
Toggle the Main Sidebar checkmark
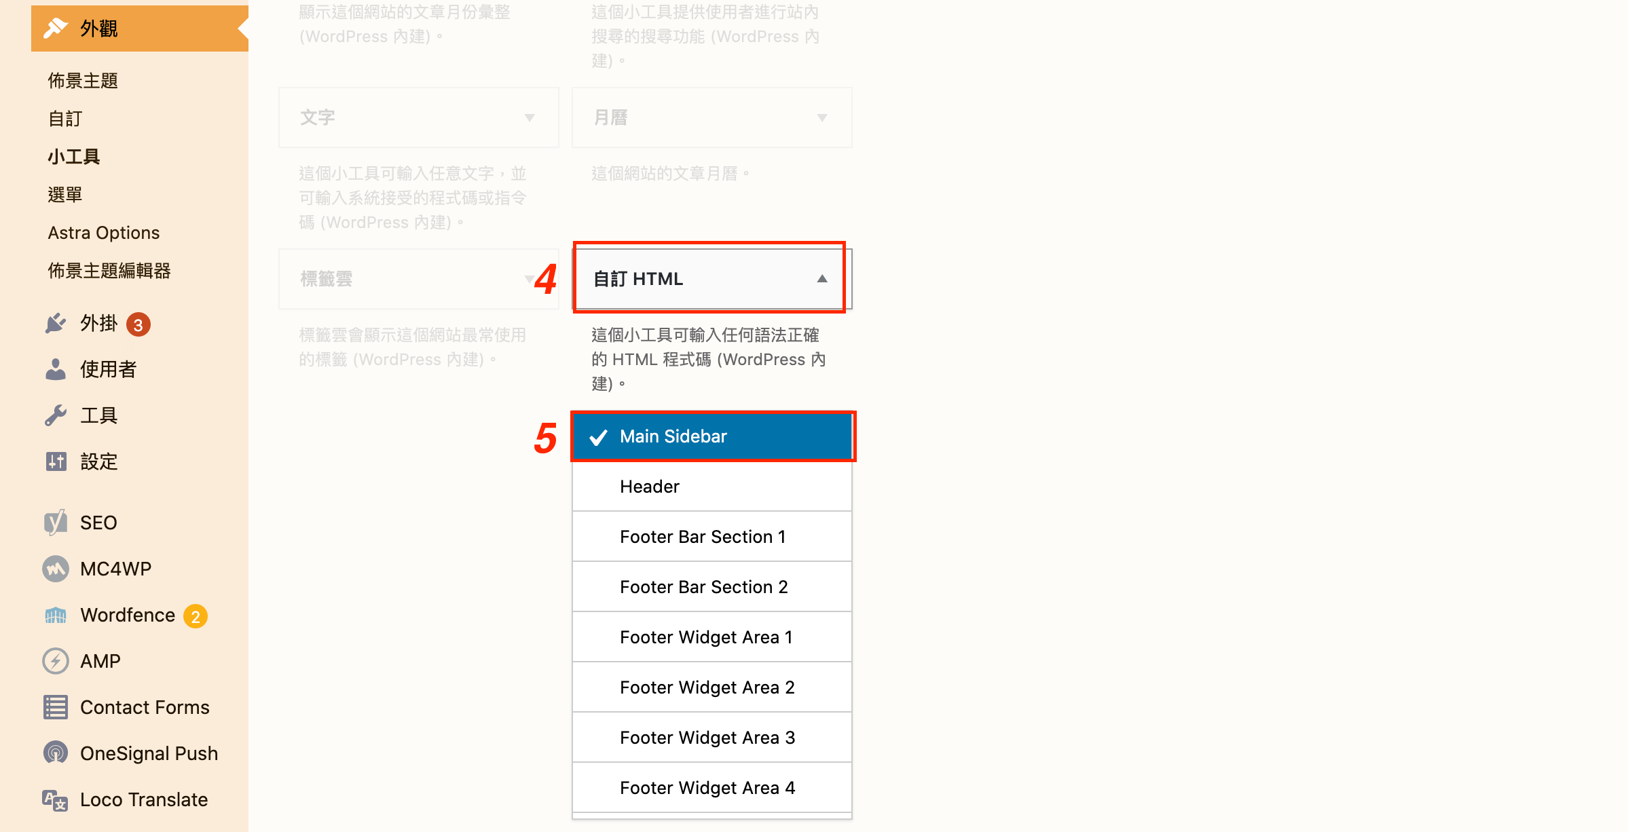[599, 436]
